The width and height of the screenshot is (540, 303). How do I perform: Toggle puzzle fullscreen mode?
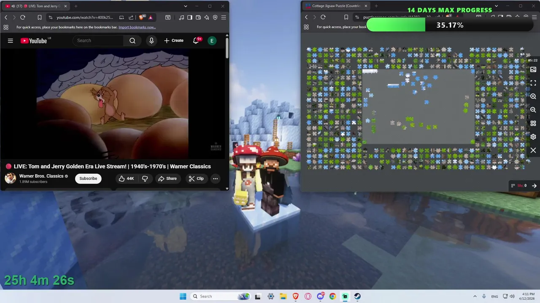tap(533, 83)
